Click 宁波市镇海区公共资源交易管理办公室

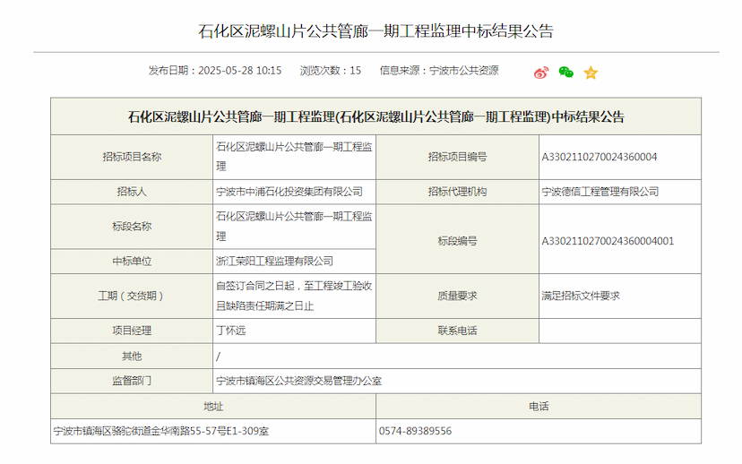pos(298,381)
